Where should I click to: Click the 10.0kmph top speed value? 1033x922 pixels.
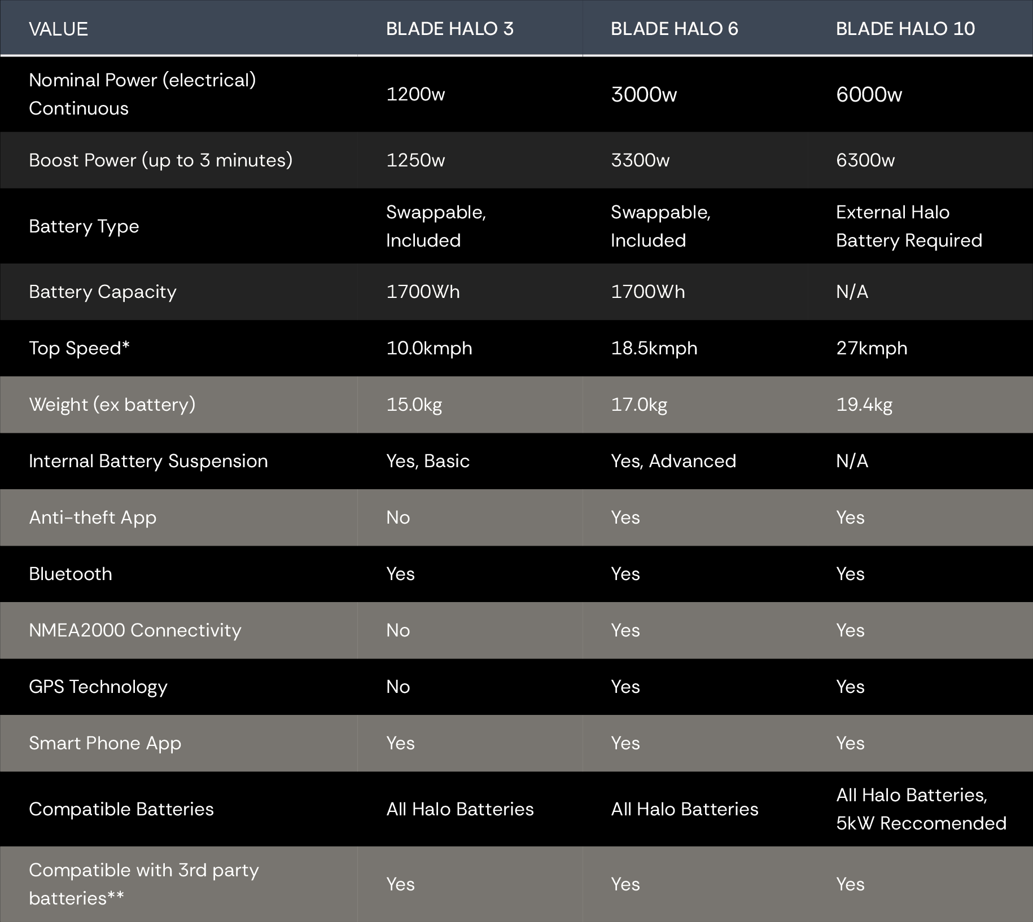click(429, 348)
